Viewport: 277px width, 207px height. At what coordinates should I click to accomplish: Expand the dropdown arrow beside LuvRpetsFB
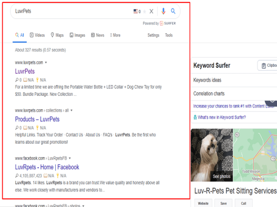click(70, 158)
